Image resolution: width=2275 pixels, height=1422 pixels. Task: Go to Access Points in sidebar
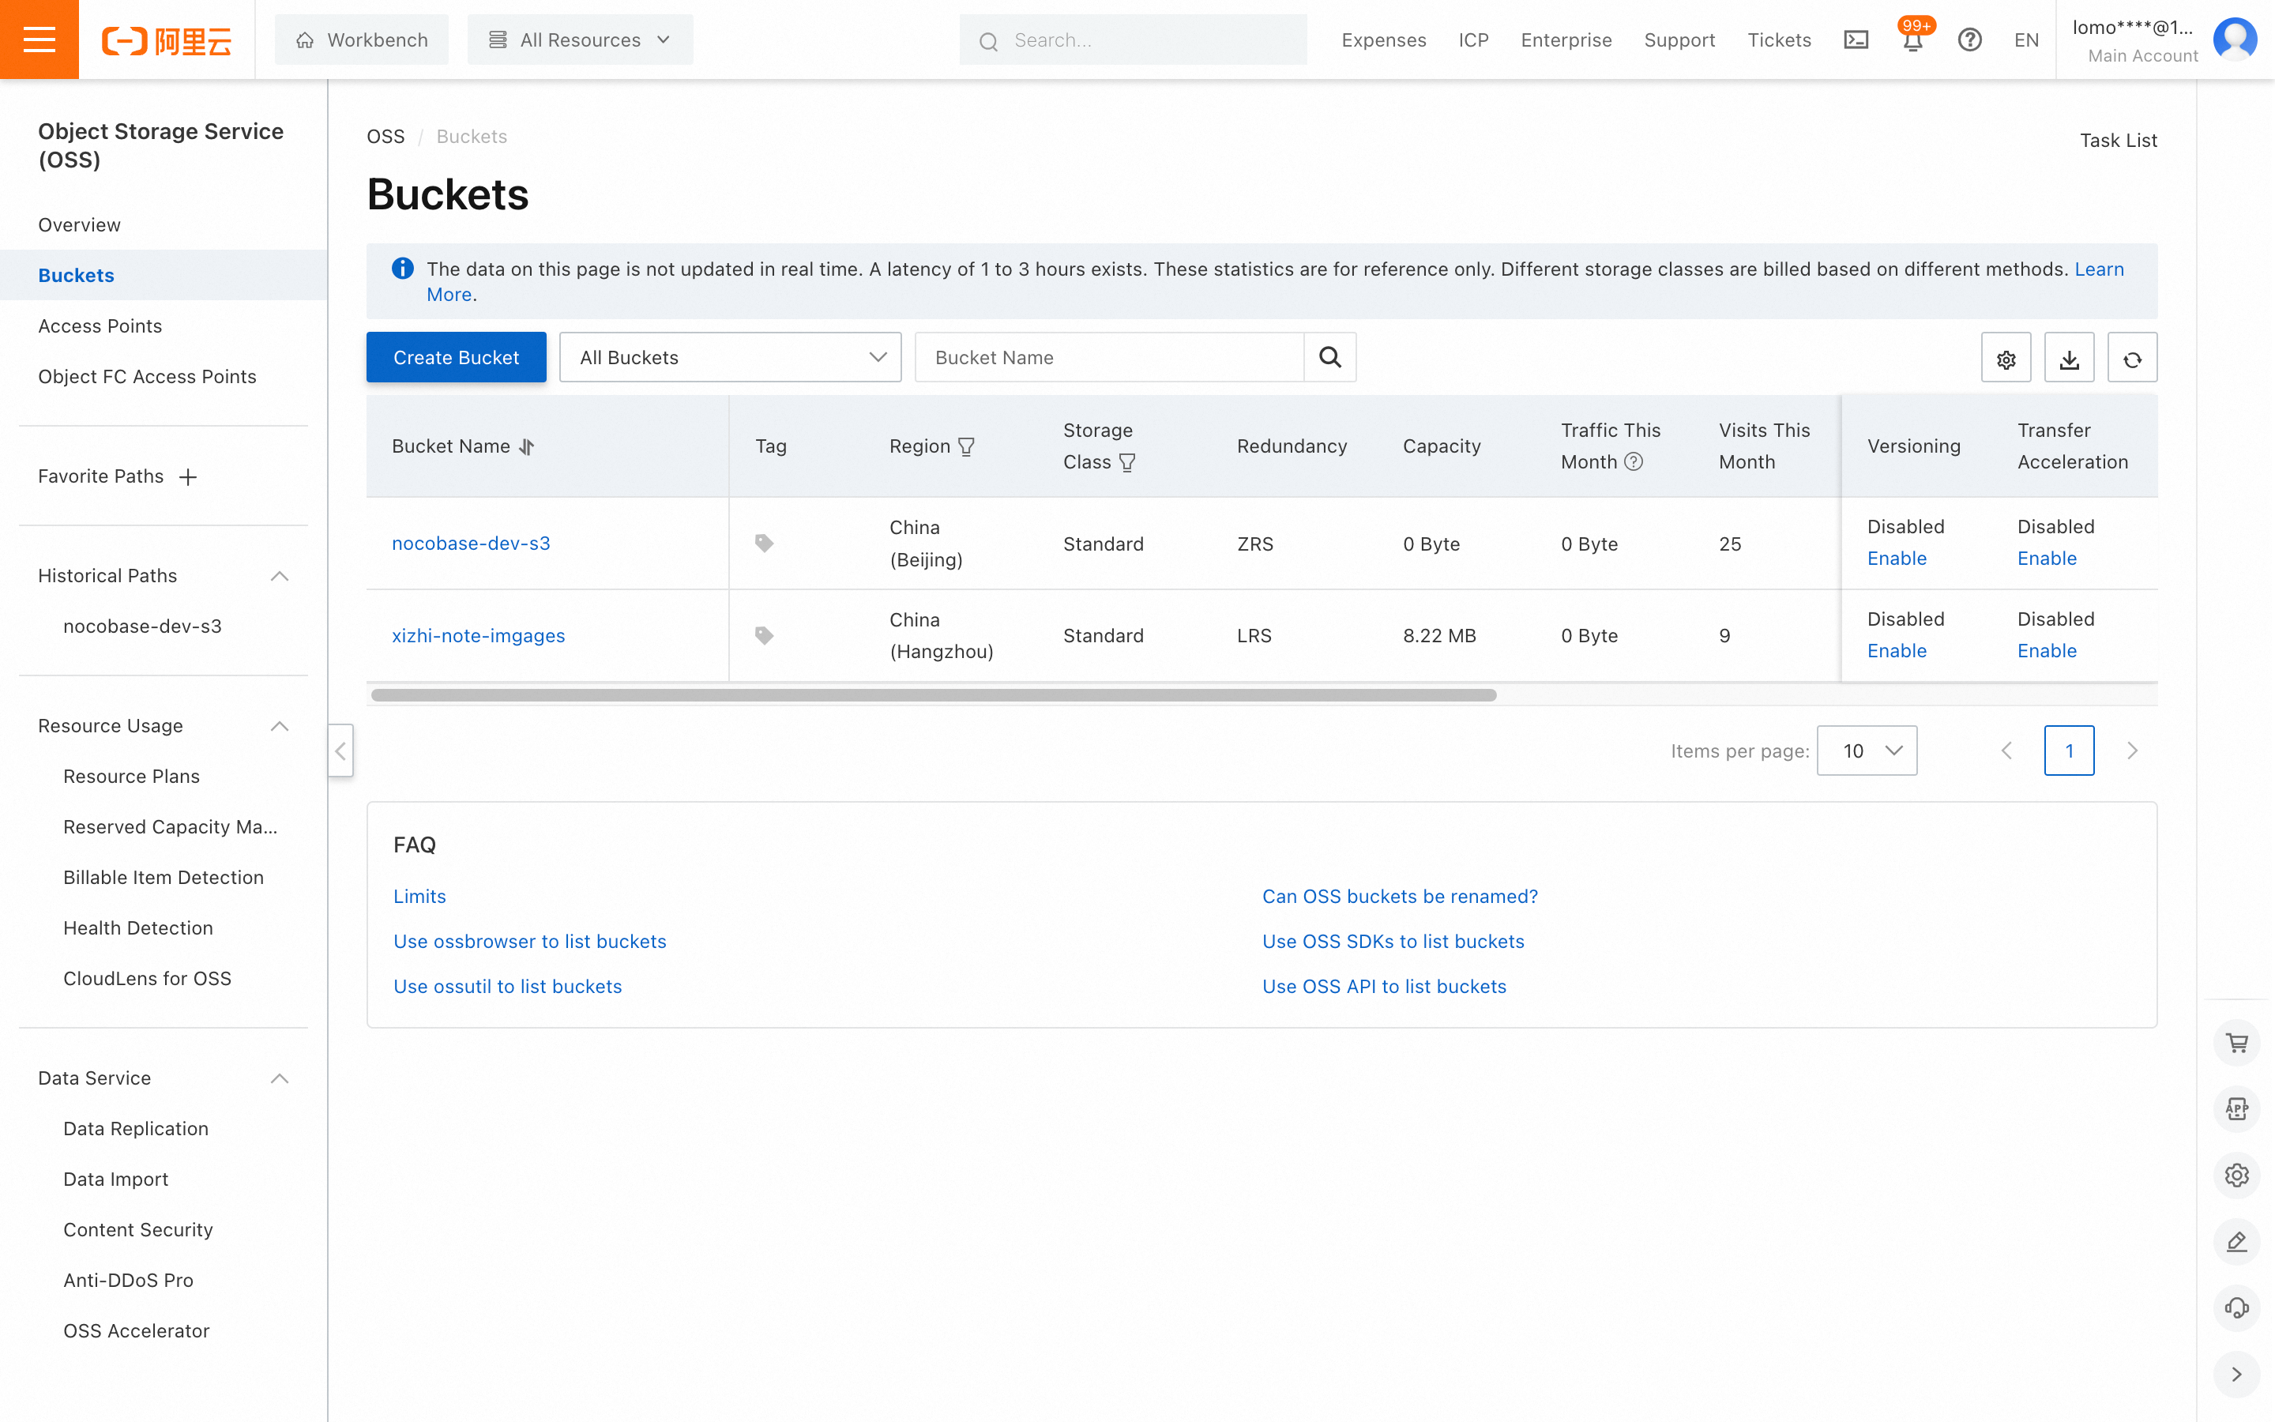pyautogui.click(x=100, y=325)
